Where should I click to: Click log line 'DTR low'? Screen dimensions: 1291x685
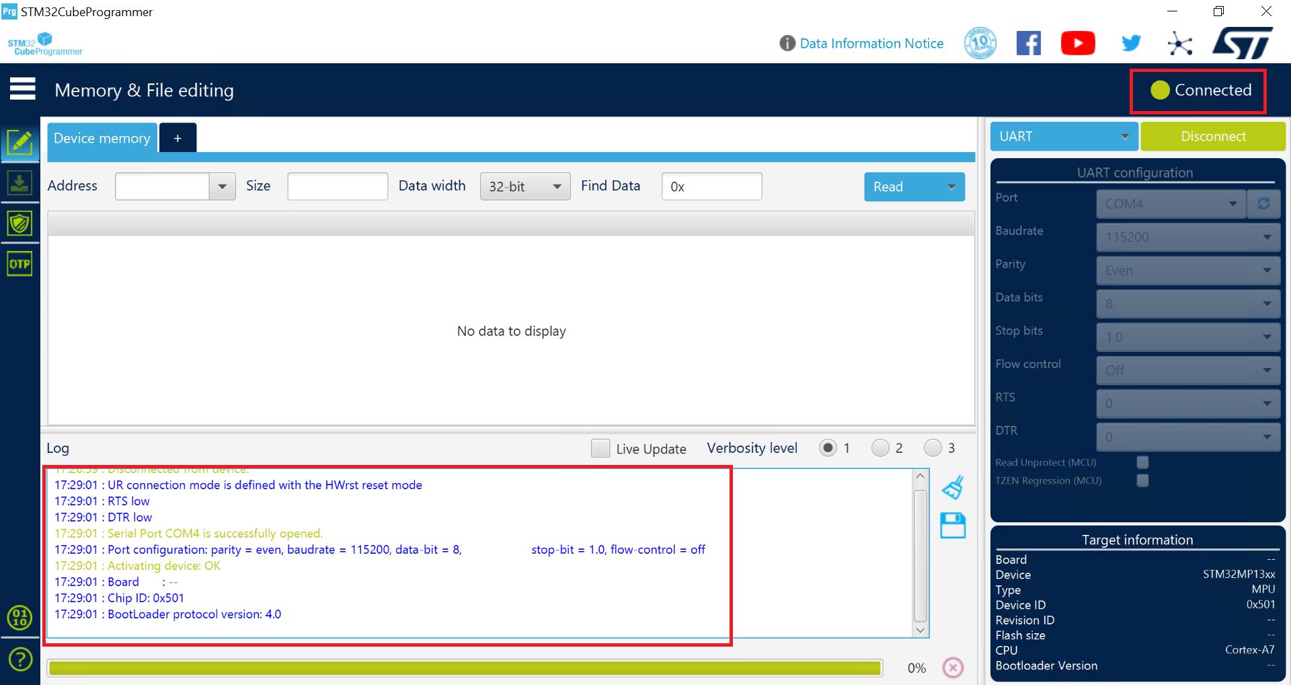tap(104, 517)
